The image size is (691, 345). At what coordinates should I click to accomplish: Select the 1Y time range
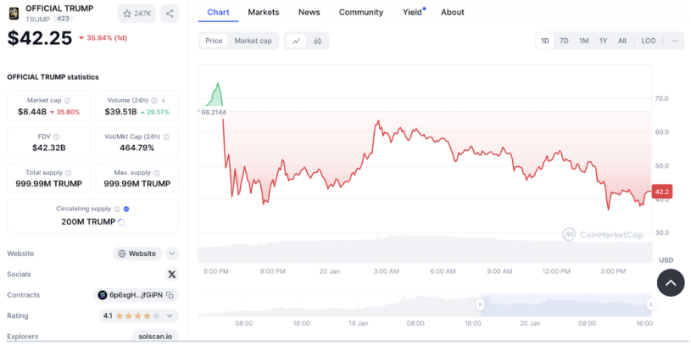pos(603,41)
